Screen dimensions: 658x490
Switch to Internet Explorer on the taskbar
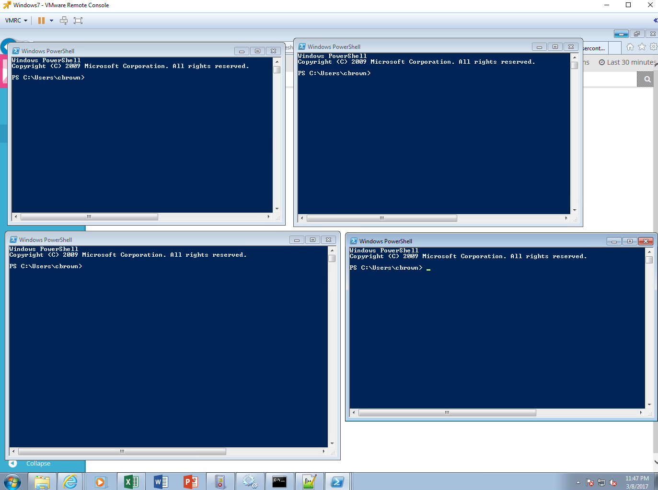tap(70, 482)
